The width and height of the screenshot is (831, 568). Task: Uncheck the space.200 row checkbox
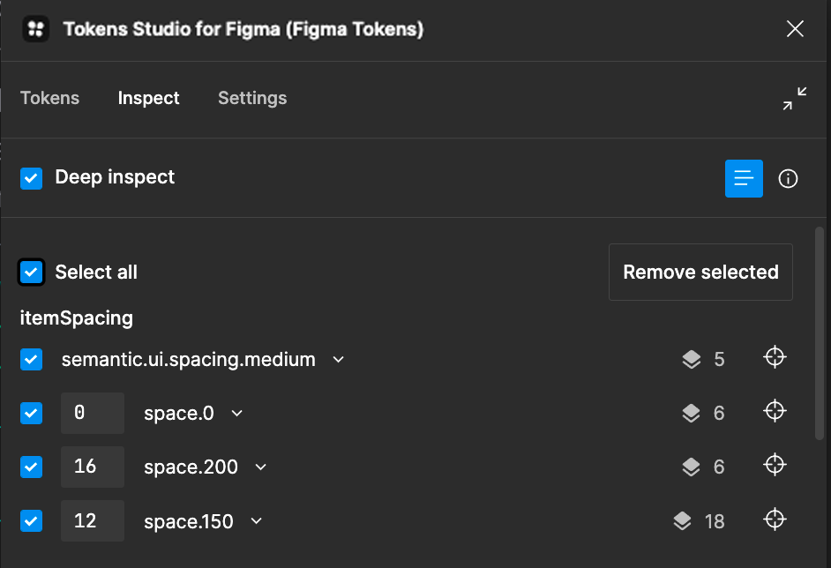coord(31,467)
